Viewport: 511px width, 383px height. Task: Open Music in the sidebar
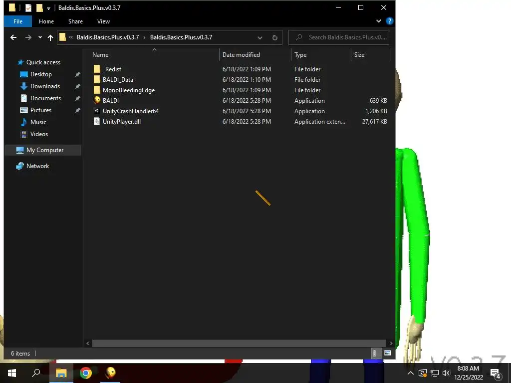[x=38, y=122]
